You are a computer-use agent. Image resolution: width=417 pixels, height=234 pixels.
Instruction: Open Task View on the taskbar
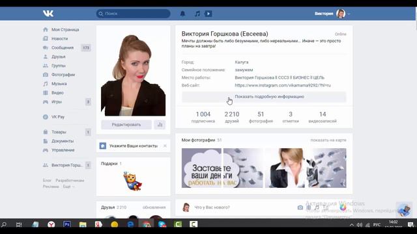[x=19, y=225]
